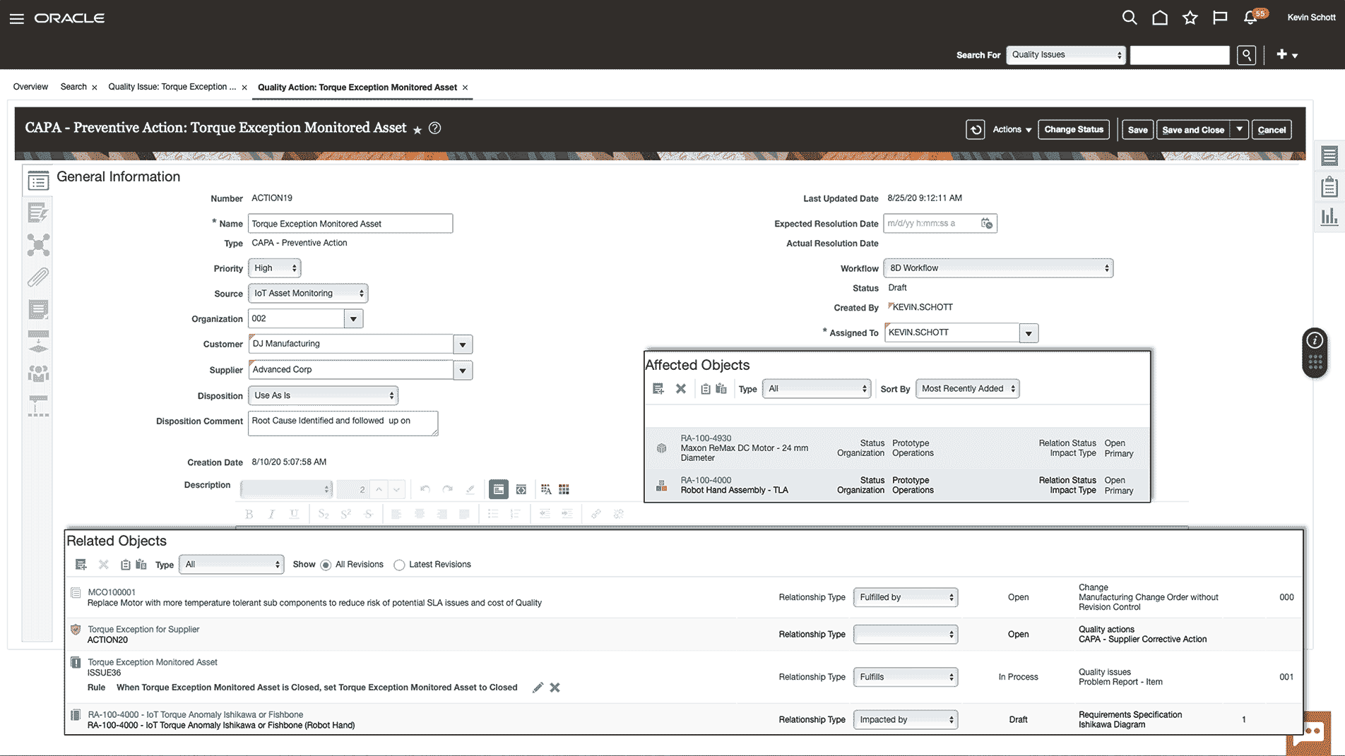Image resolution: width=1345 pixels, height=756 pixels.
Task: Click the Change Status button
Action: (x=1073, y=130)
